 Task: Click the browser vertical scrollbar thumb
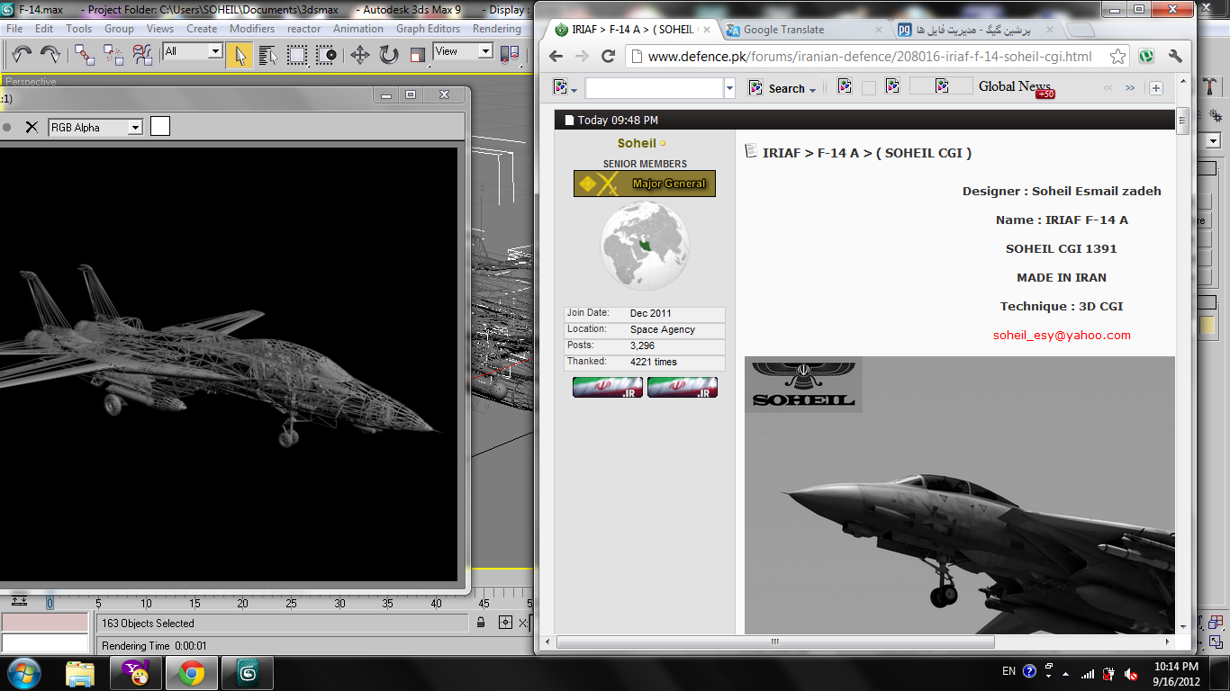coord(1183,120)
